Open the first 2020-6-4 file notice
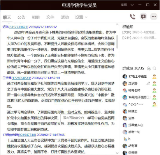160x155 pixels. coord(139,32)
